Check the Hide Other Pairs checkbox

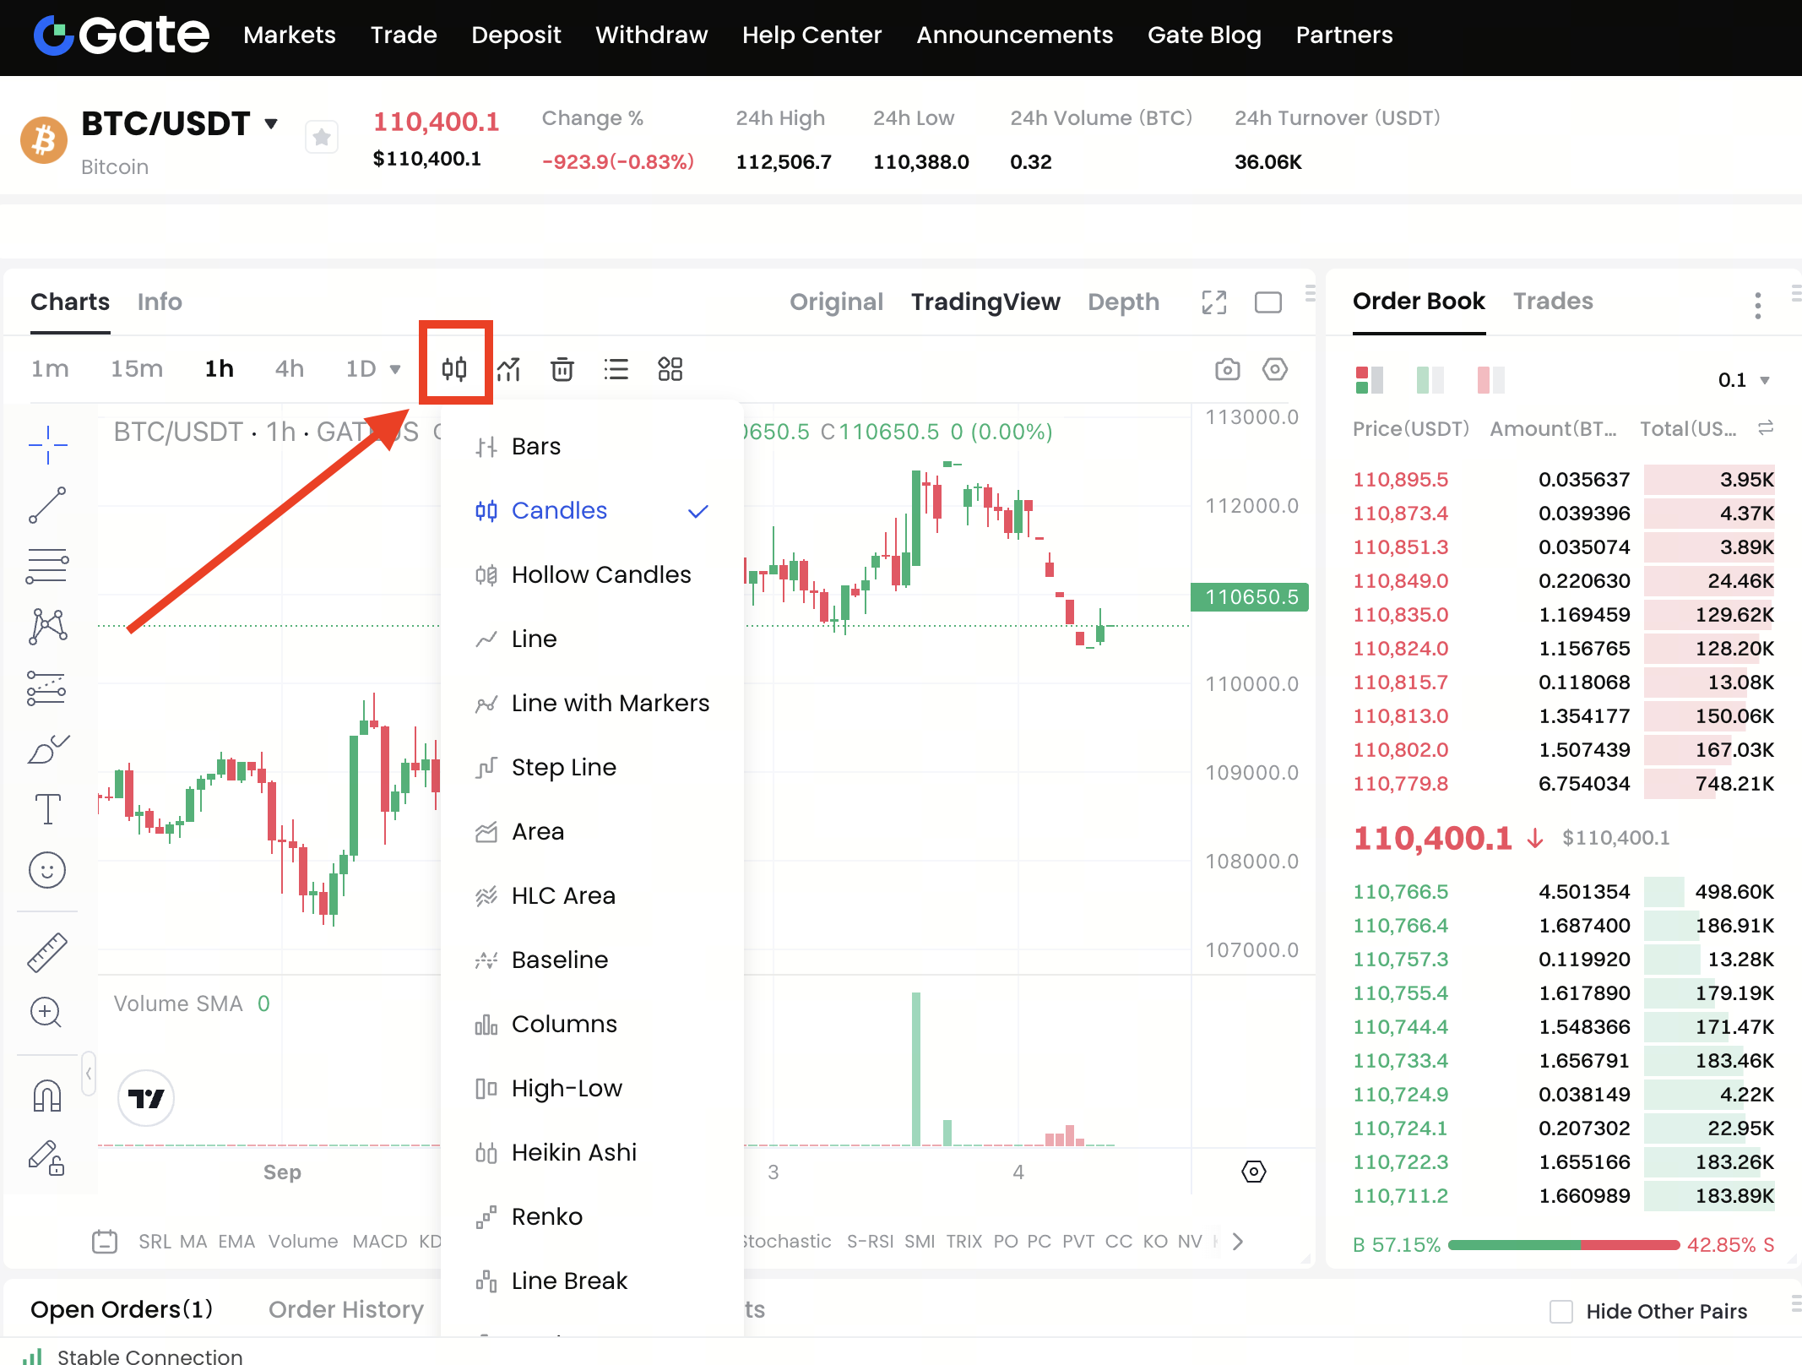(1560, 1311)
